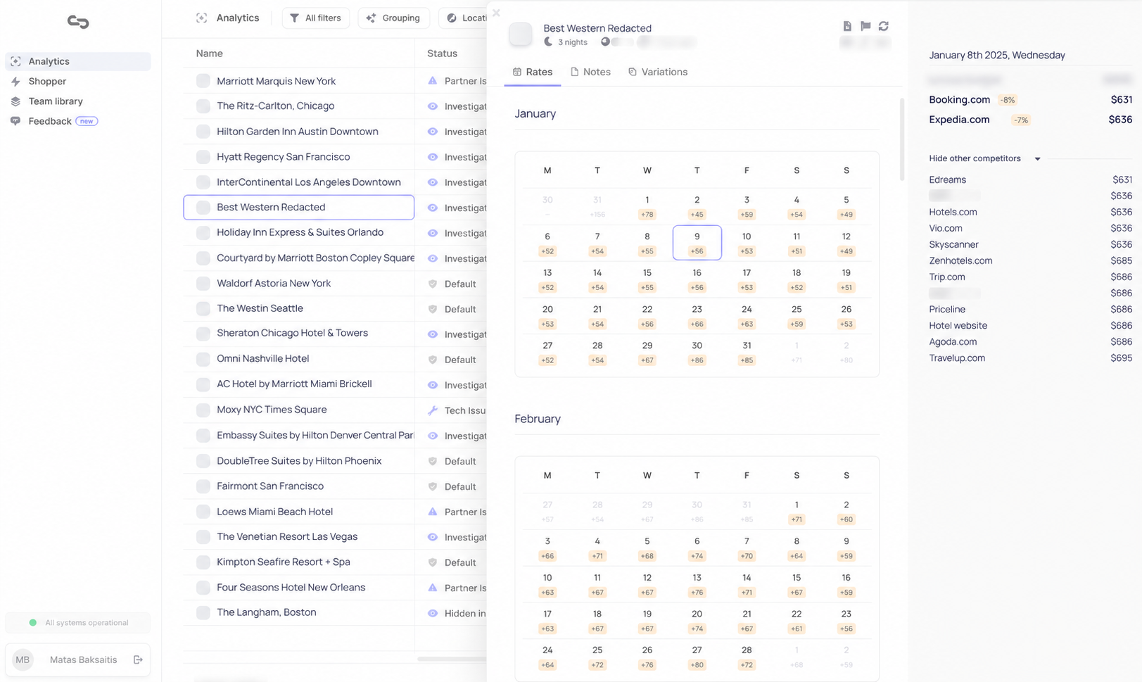The height and width of the screenshot is (682, 1142).
Task: Click the Investigating eye icon for The Ritz-Carlton, Chicago
Action: pyautogui.click(x=433, y=106)
